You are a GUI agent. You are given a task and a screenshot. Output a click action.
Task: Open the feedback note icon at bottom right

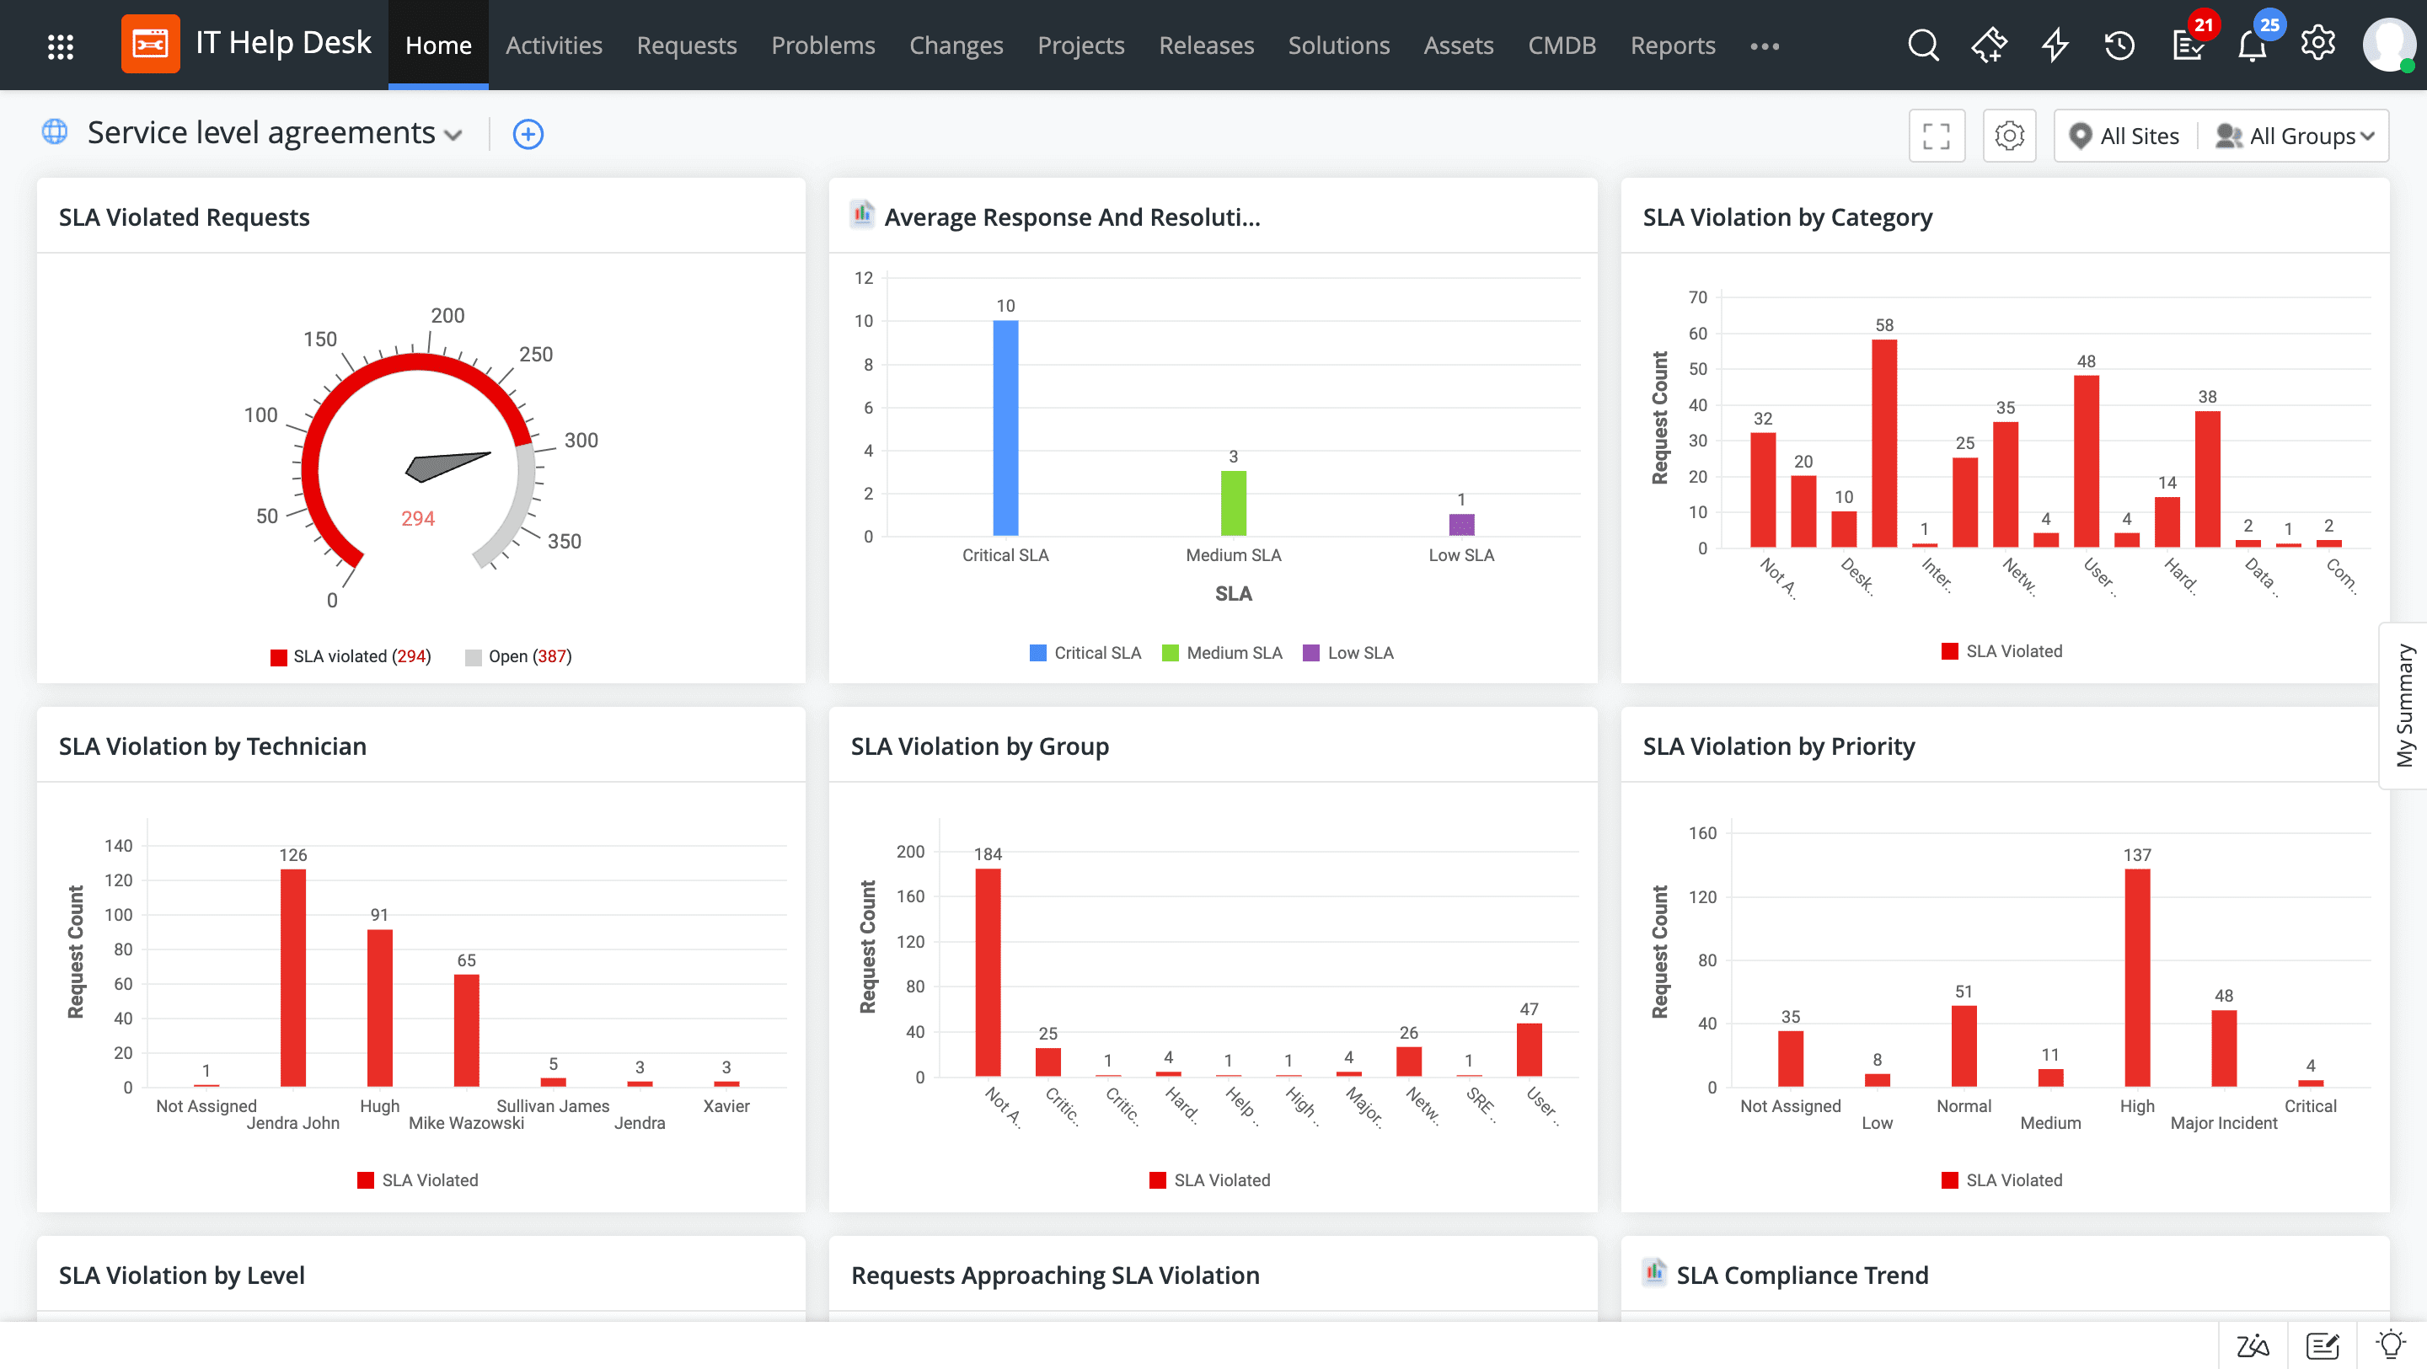pos(2323,1345)
